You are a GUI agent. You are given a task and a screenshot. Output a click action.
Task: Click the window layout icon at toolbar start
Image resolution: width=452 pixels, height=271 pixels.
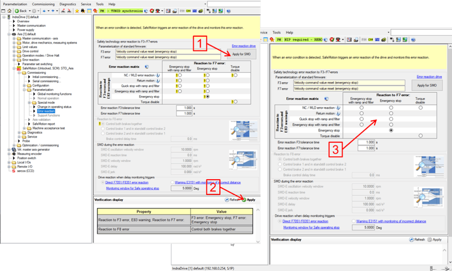[x=3, y=11]
